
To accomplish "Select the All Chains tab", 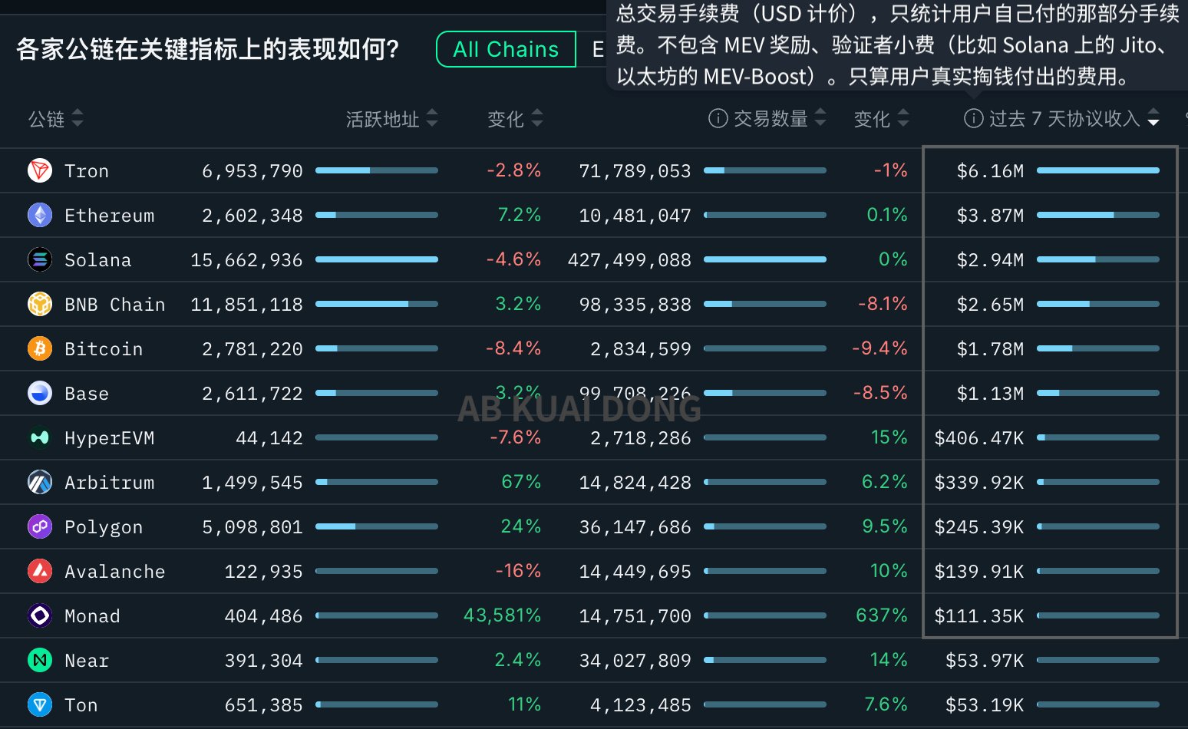I will pyautogui.click(x=506, y=49).
